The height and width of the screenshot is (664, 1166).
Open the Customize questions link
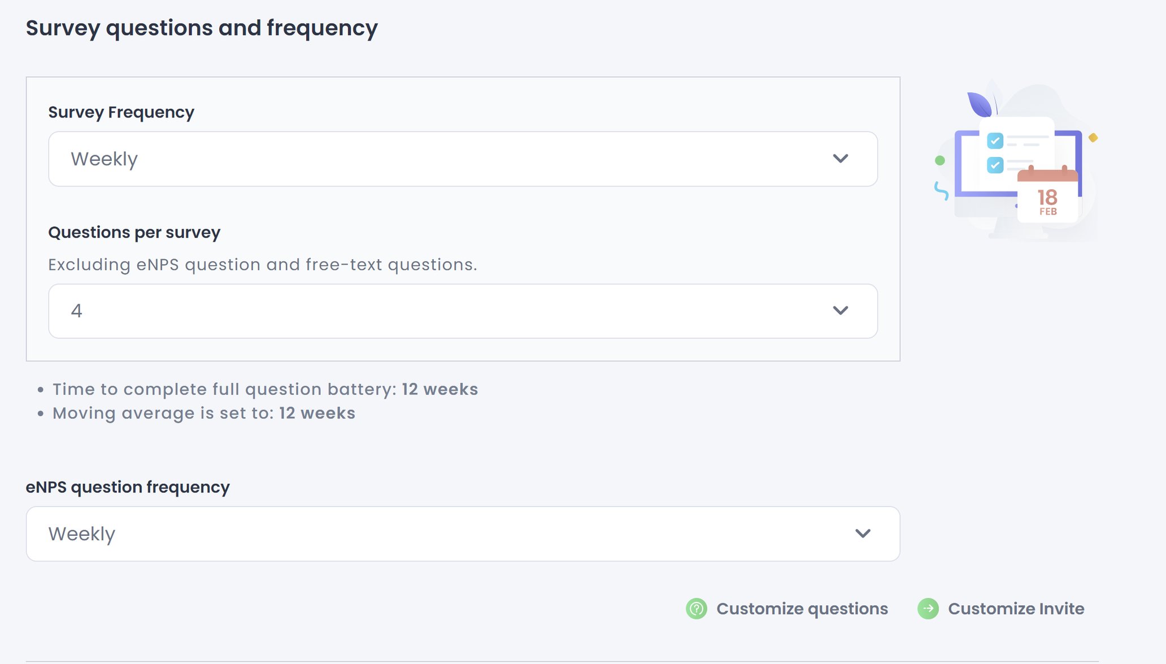click(x=802, y=609)
